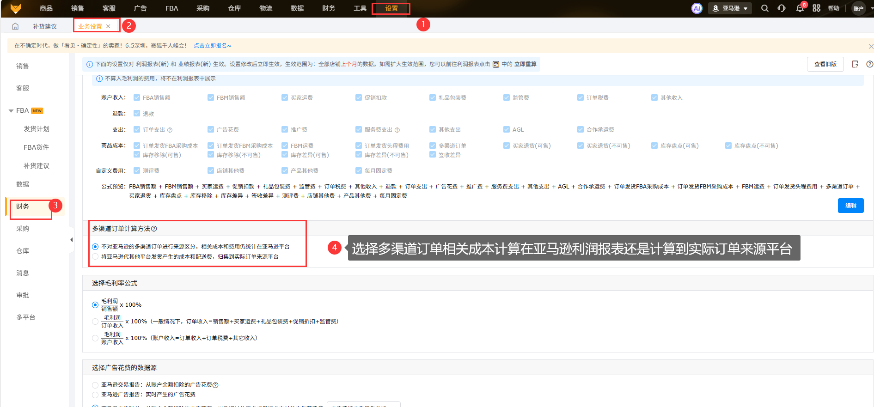Open 仓库 in the left sidebar
Screen dimensions: 874x407
coord(23,251)
